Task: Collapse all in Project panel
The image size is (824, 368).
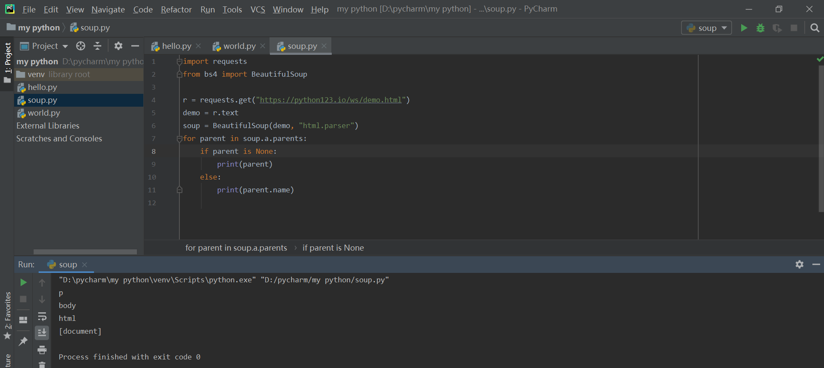Action: [x=97, y=46]
